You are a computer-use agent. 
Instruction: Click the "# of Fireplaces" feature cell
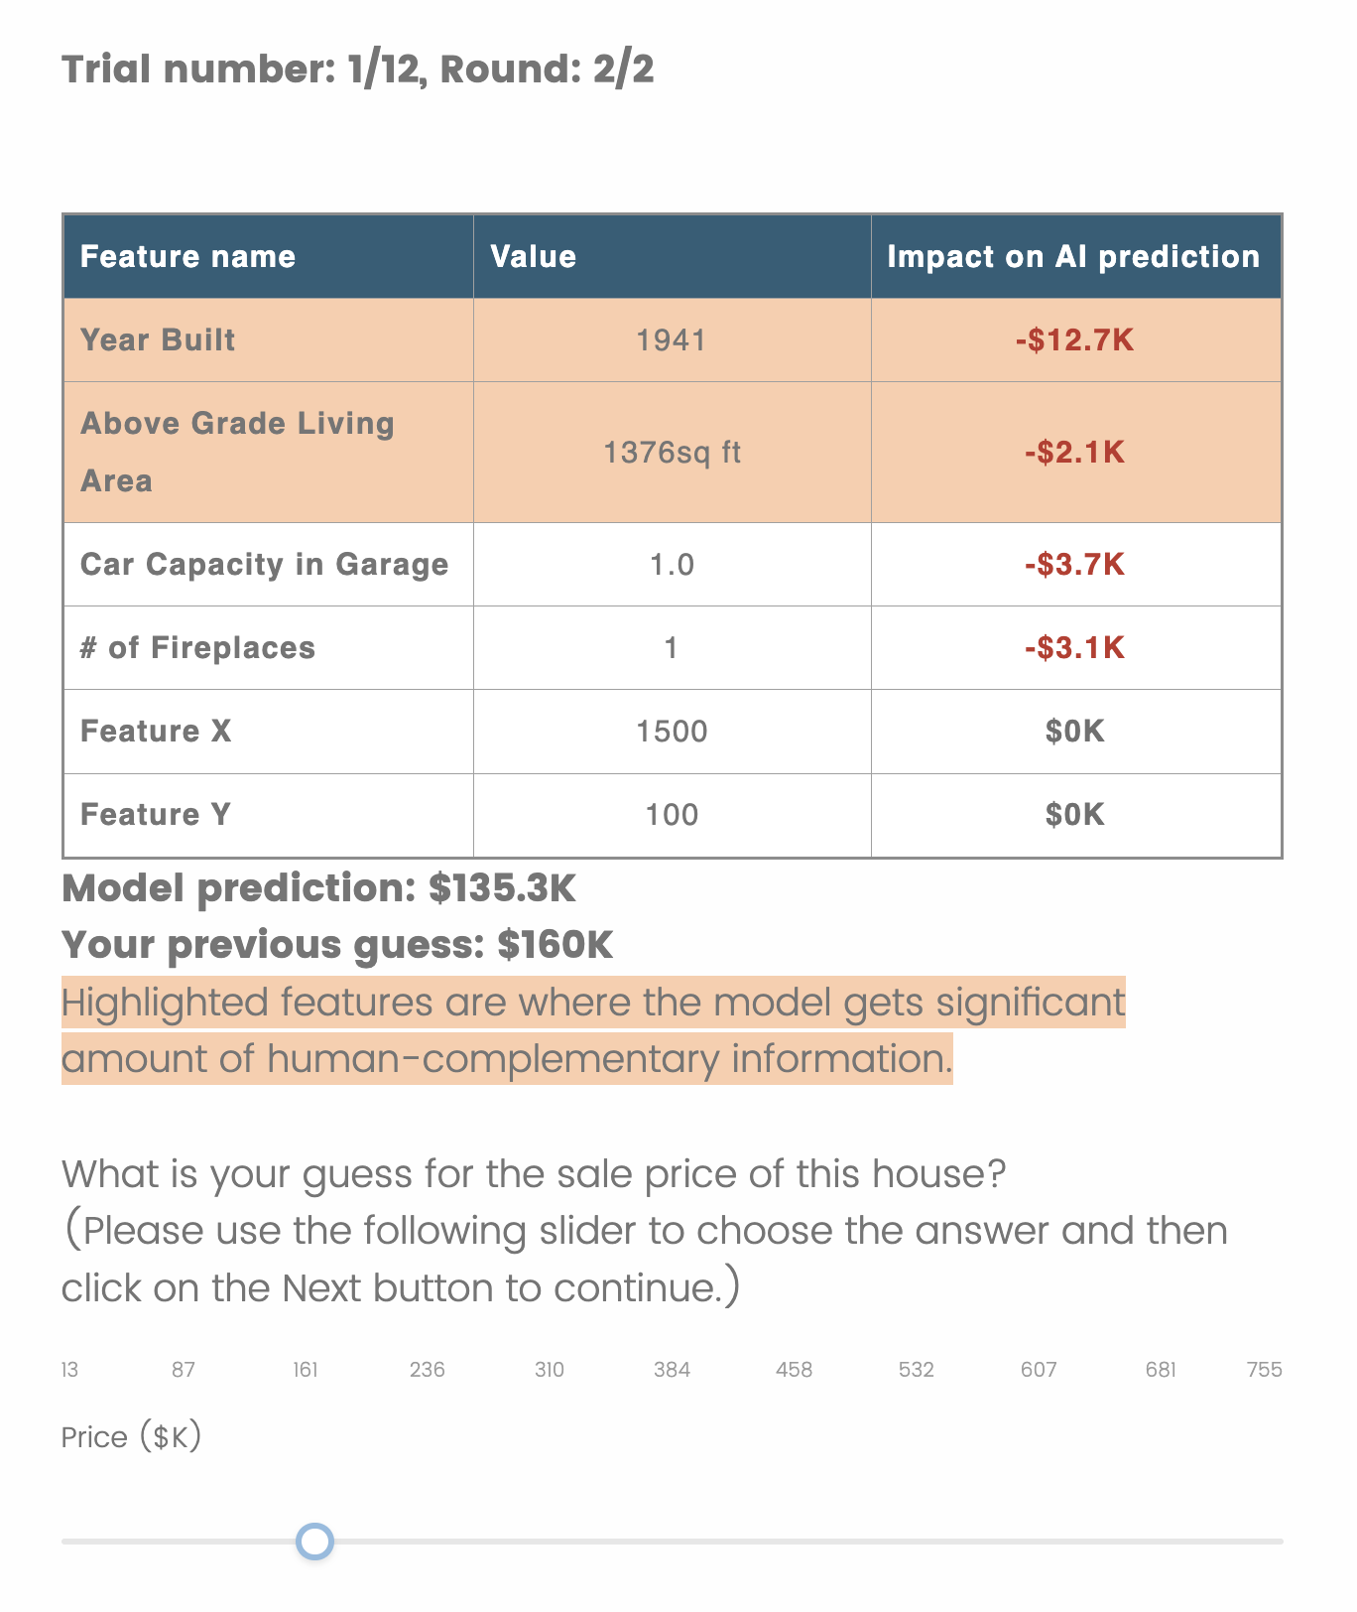tap(198, 648)
